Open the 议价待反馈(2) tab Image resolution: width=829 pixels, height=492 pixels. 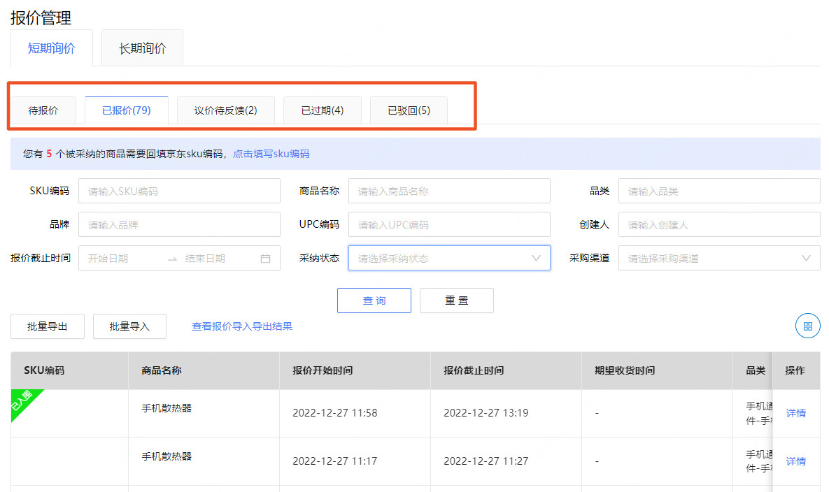[x=225, y=110]
